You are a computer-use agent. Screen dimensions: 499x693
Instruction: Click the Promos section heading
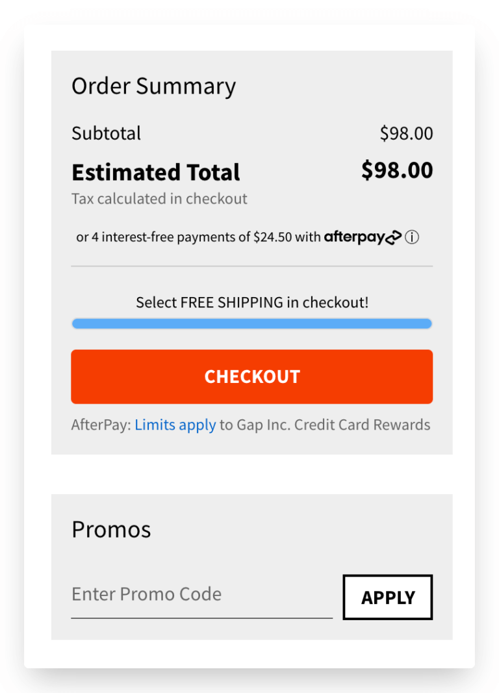coord(110,529)
